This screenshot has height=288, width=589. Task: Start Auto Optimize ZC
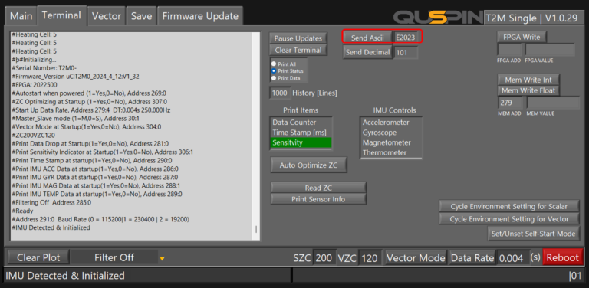point(308,165)
